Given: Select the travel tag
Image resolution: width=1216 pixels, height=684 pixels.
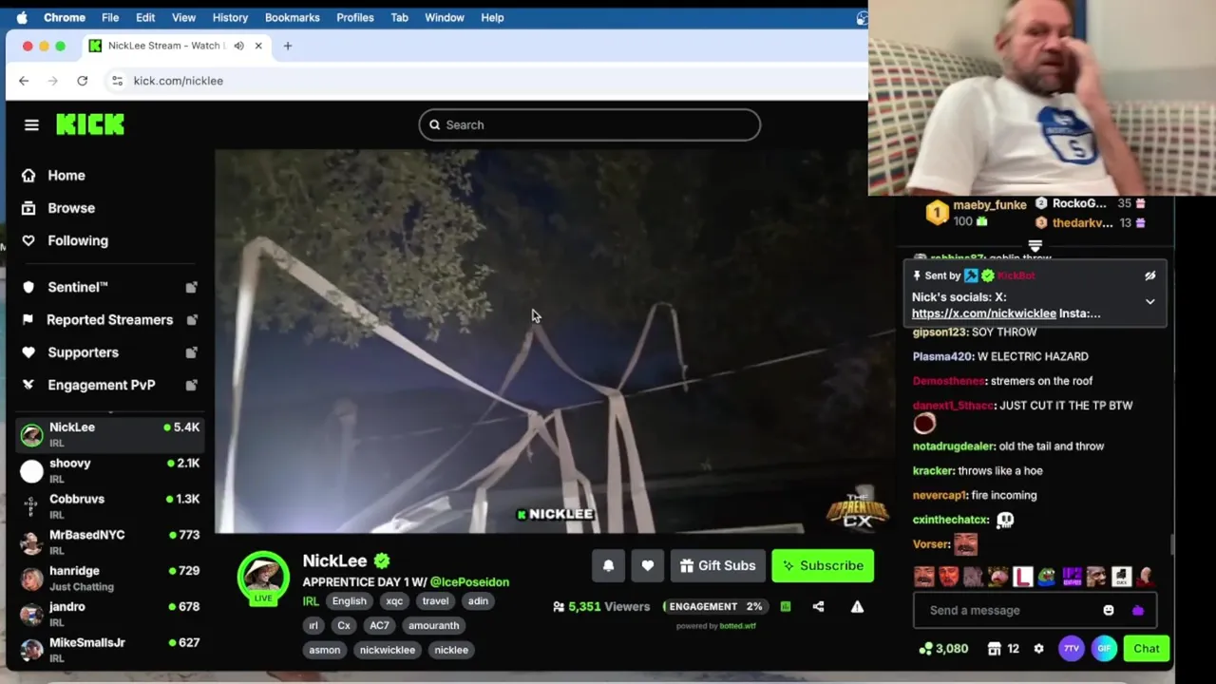Looking at the screenshot, I should 435,600.
